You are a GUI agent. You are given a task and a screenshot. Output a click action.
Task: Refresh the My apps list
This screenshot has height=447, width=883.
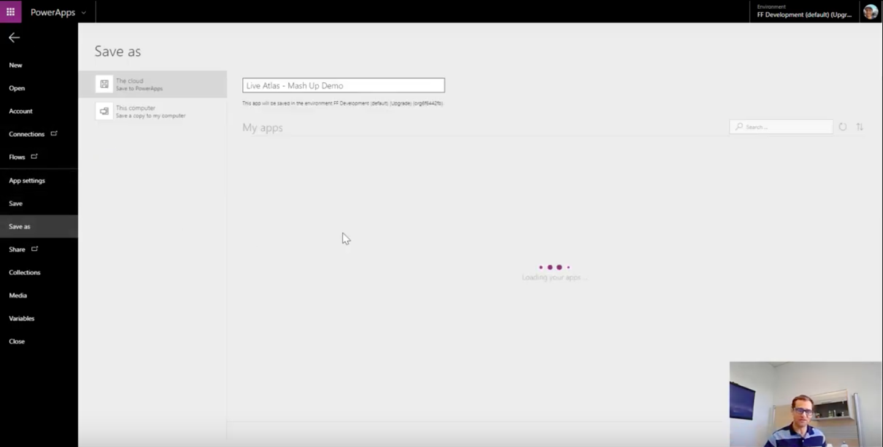click(843, 127)
